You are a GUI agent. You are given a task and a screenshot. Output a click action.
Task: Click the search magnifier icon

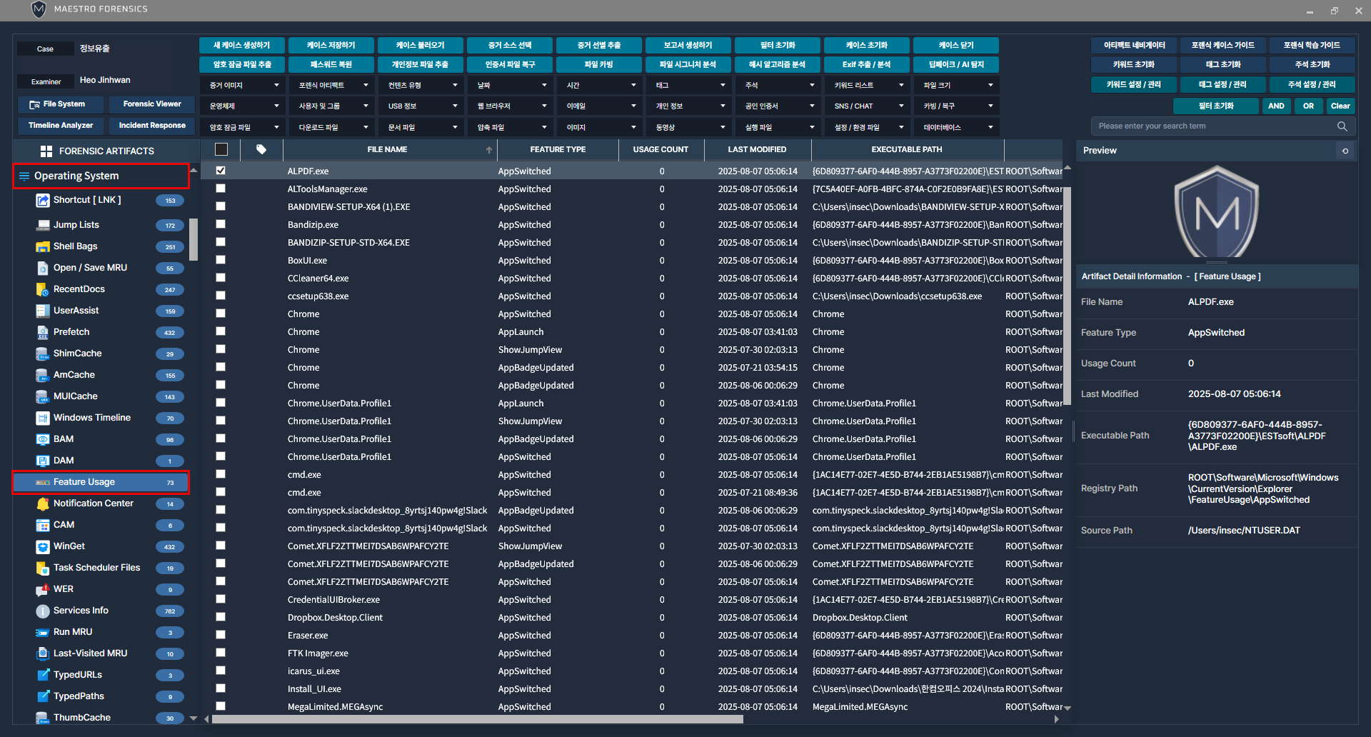point(1342,126)
